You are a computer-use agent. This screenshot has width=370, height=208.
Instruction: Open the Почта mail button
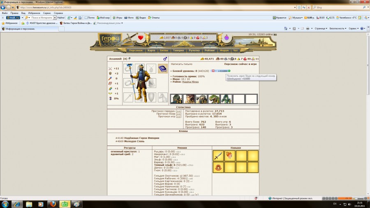pyautogui.click(x=90, y=18)
